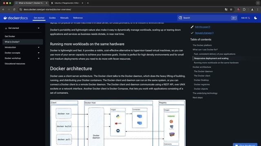Jump to What can I use Docker for?
The image size is (261, 146).
click(x=205, y=49)
